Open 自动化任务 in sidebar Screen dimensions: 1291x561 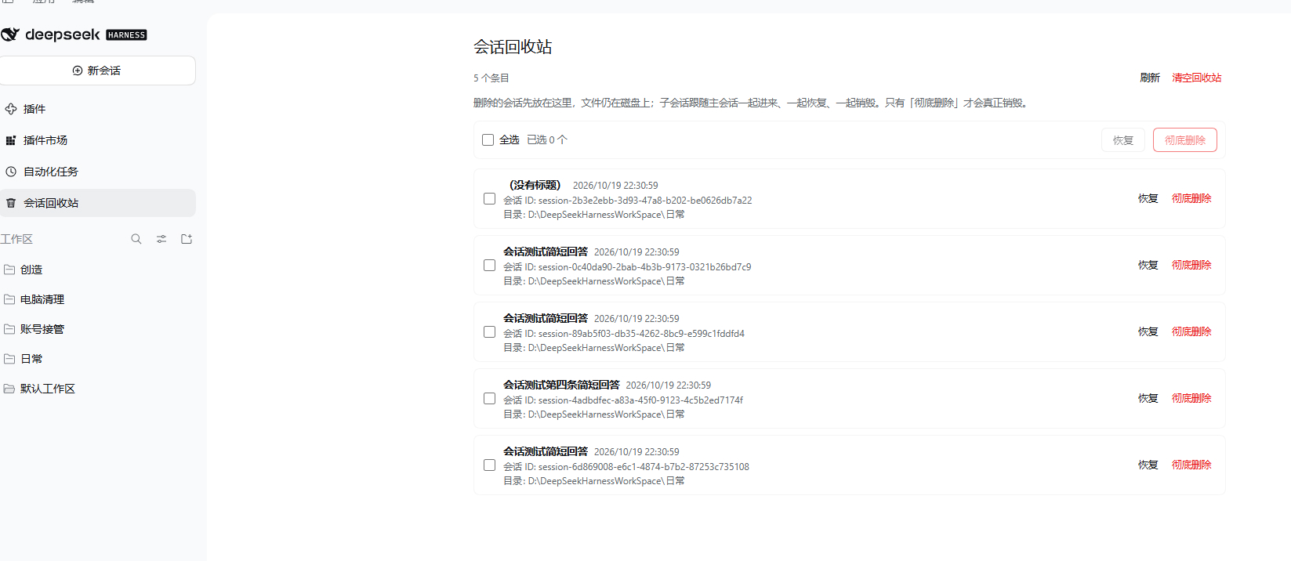point(98,172)
